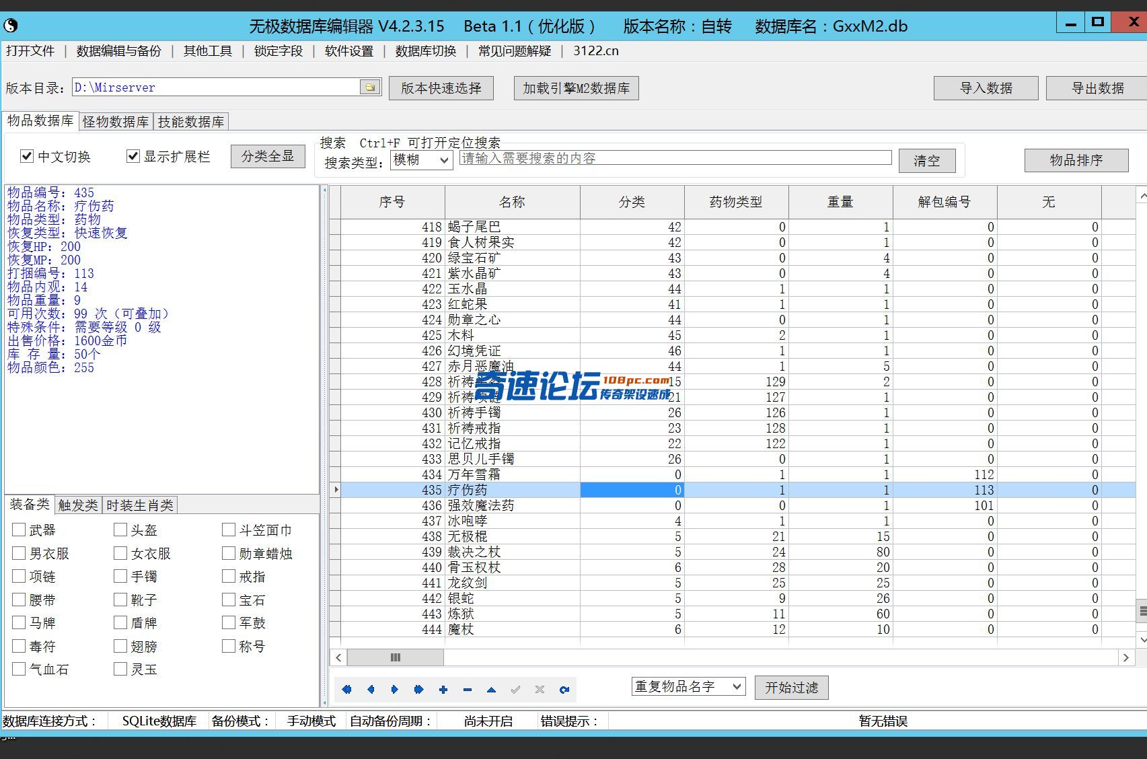Insert new record with plus icon
Viewport: 1147px width, 759px height.
tap(443, 689)
